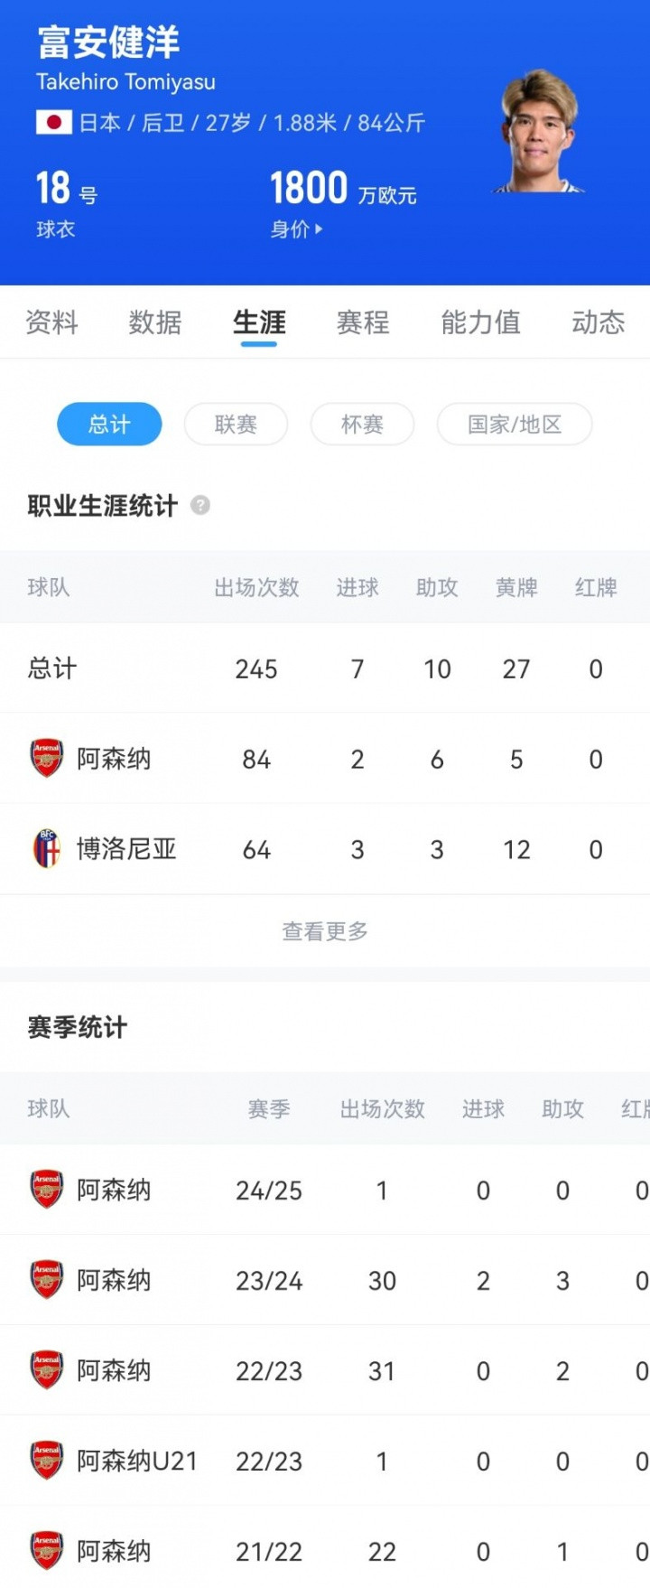The width and height of the screenshot is (650, 1588).
Task: Click the Arsenal crest in career stats
Action: point(47,759)
